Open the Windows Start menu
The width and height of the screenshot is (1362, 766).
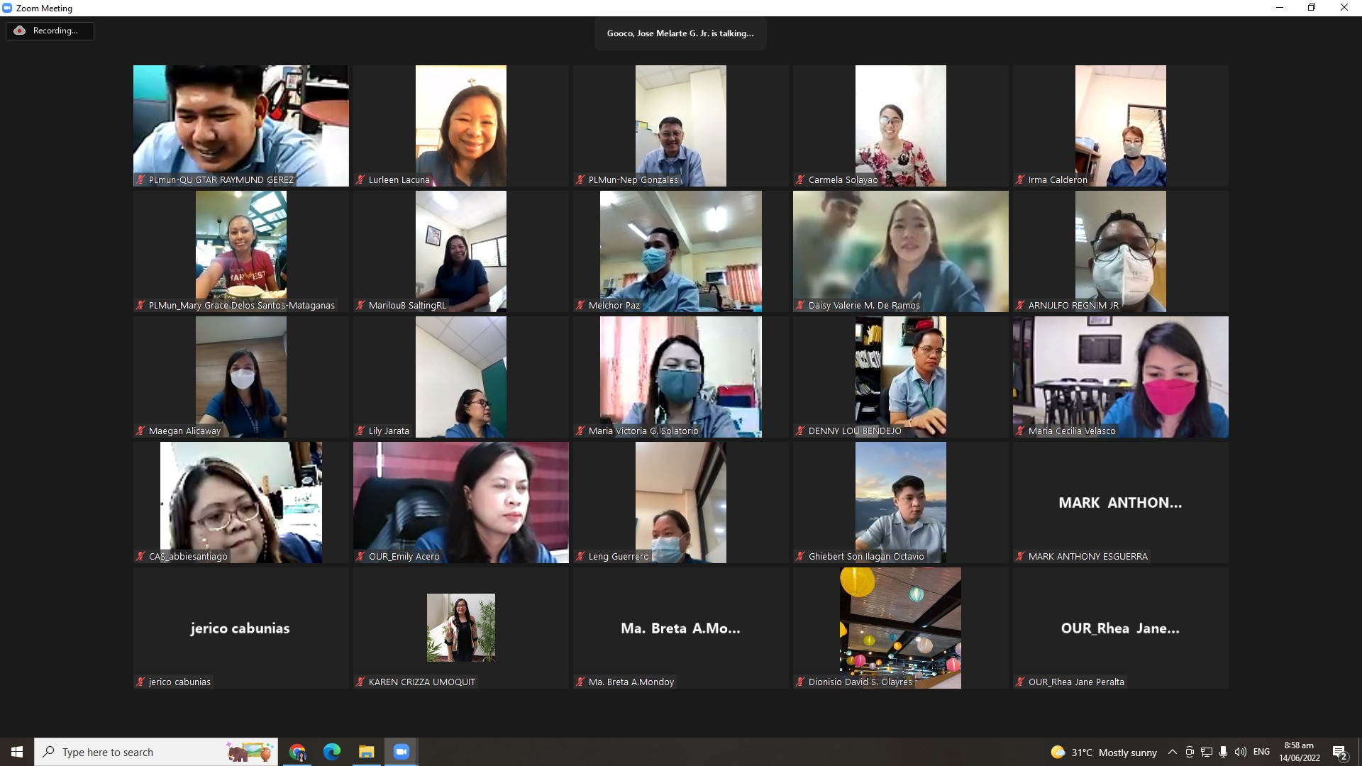[x=17, y=752]
